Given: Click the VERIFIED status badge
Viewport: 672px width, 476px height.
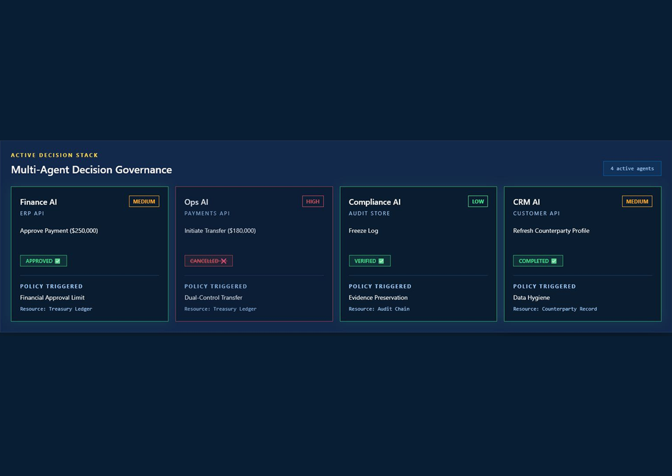Looking at the screenshot, I should [x=370, y=261].
